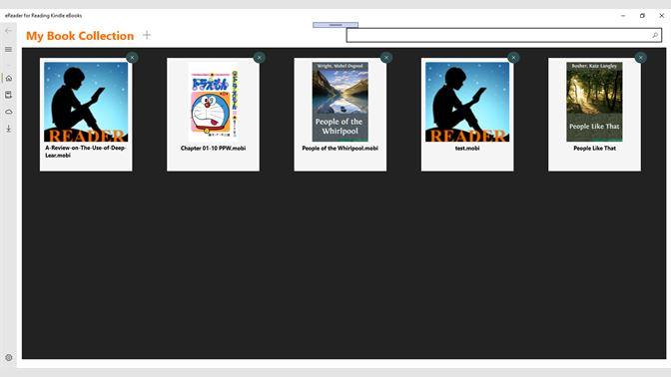Select the 'A-Review-on-The-Use-of-Deep-Lear.mobi' title text
This screenshot has width=671, height=377.
click(86, 152)
